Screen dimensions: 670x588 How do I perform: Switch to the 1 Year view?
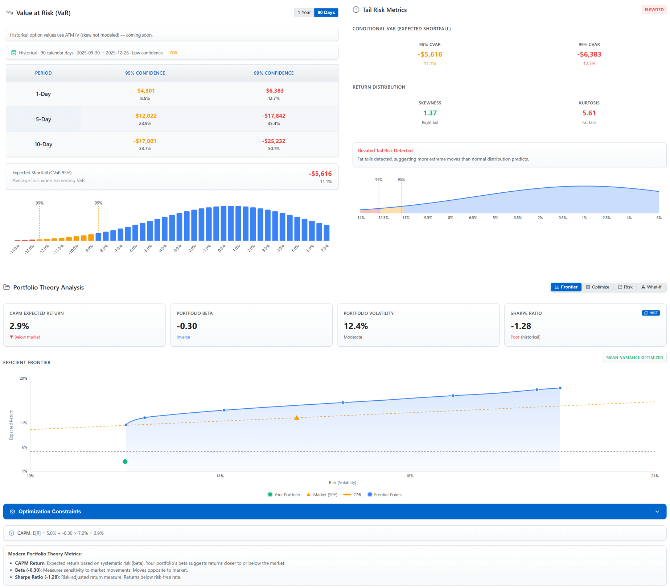coord(304,12)
